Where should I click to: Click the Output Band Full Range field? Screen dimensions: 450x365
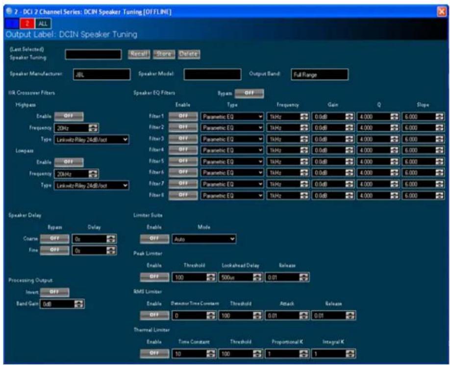(320, 74)
